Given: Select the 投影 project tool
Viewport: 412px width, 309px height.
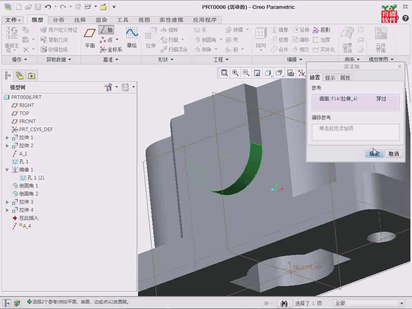Looking at the screenshot, I should tap(321, 30).
